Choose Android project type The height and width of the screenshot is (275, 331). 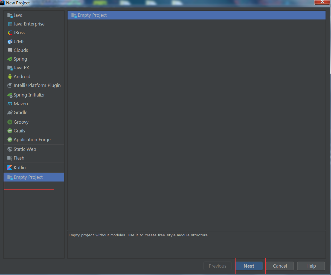34,77
